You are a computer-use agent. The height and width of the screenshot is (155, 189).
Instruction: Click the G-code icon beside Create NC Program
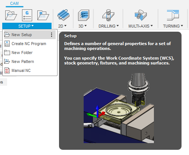[7, 44]
